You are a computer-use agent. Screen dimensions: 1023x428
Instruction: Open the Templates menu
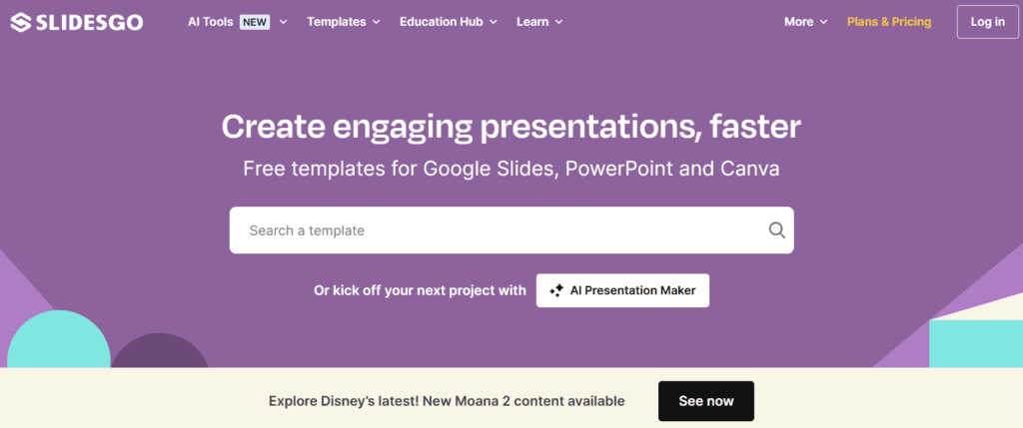pyautogui.click(x=336, y=22)
